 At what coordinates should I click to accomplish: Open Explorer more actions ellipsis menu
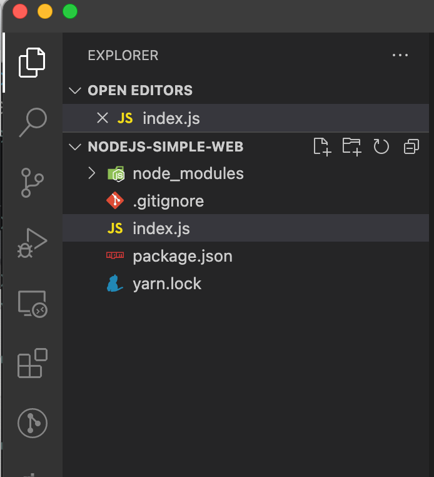(400, 56)
